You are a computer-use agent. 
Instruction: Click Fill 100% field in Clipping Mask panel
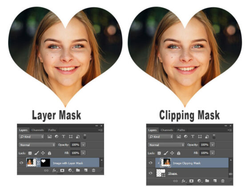(205, 153)
